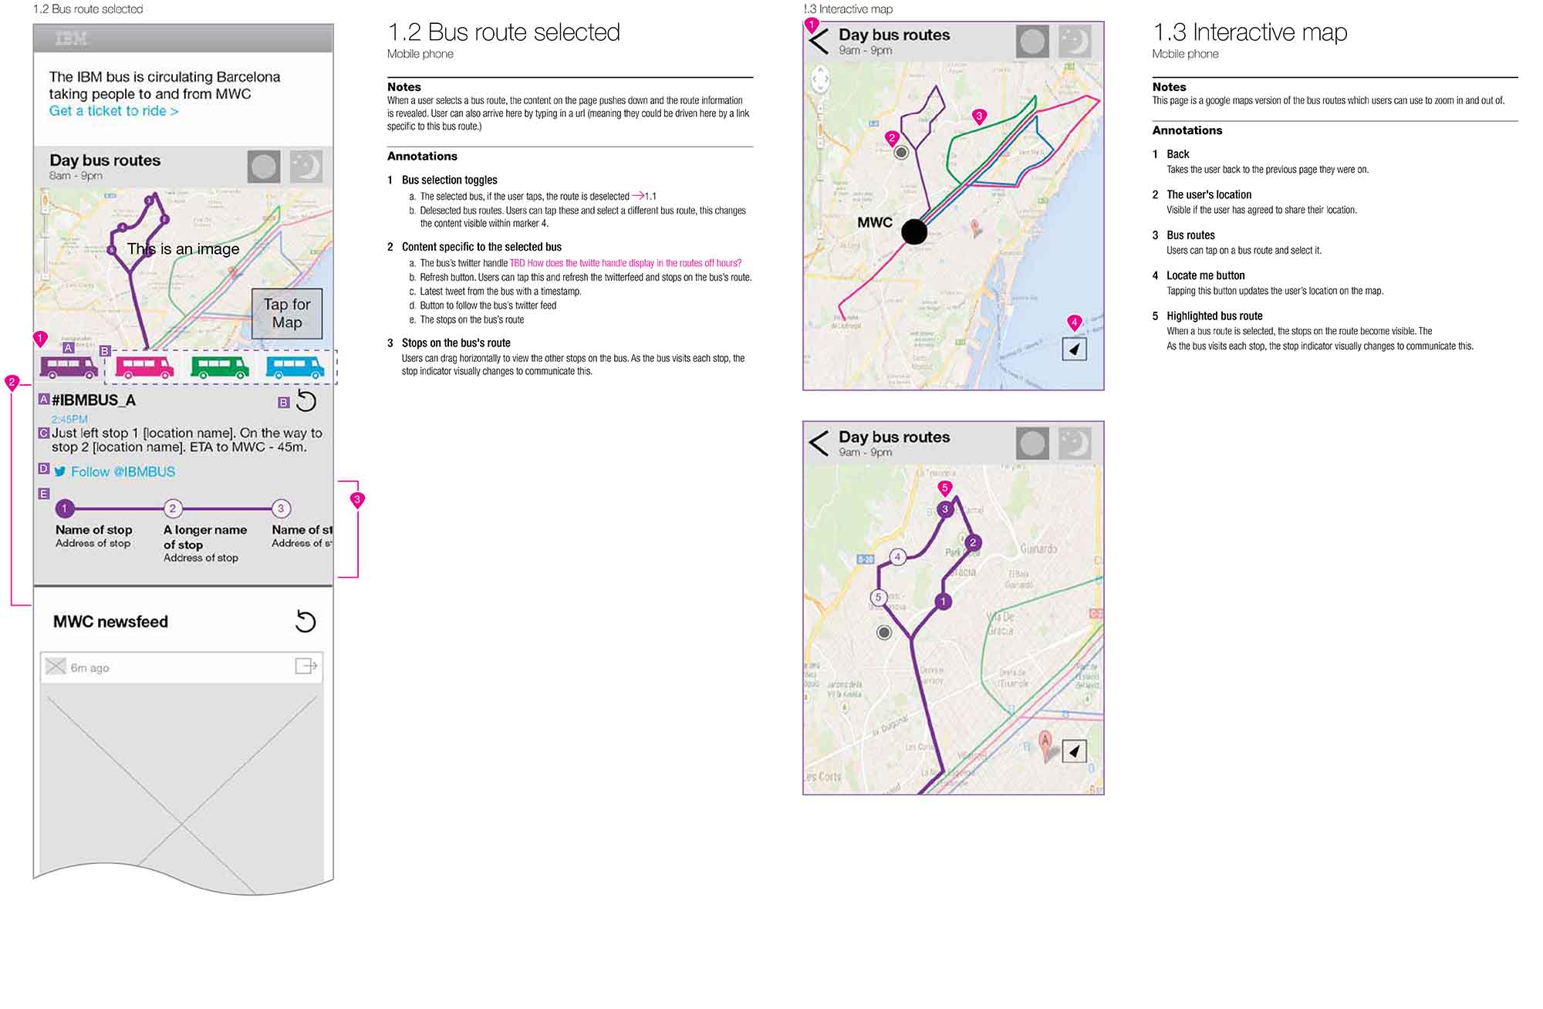1543x1009 pixels.
Task: Click the large black MWC marker dot
Action: tap(914, 231)
